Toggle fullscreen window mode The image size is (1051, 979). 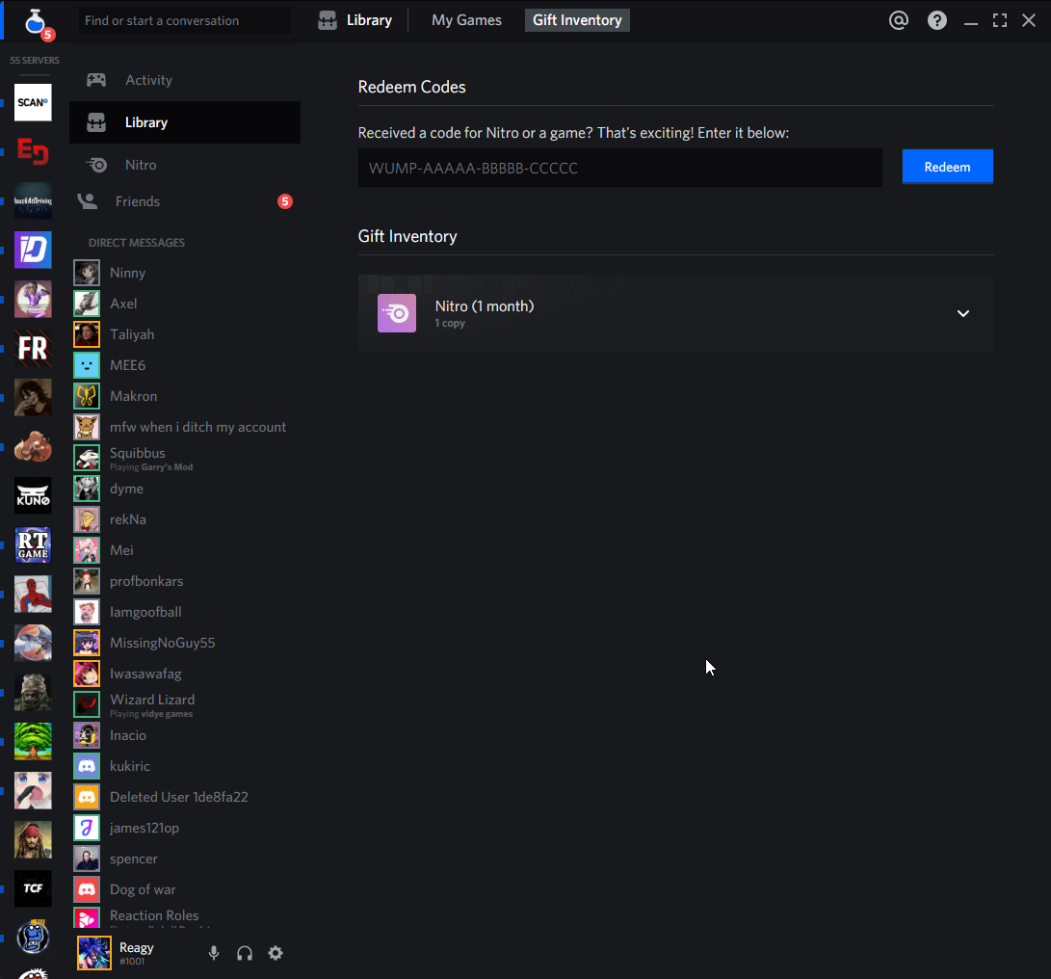(x=999, y=20)
